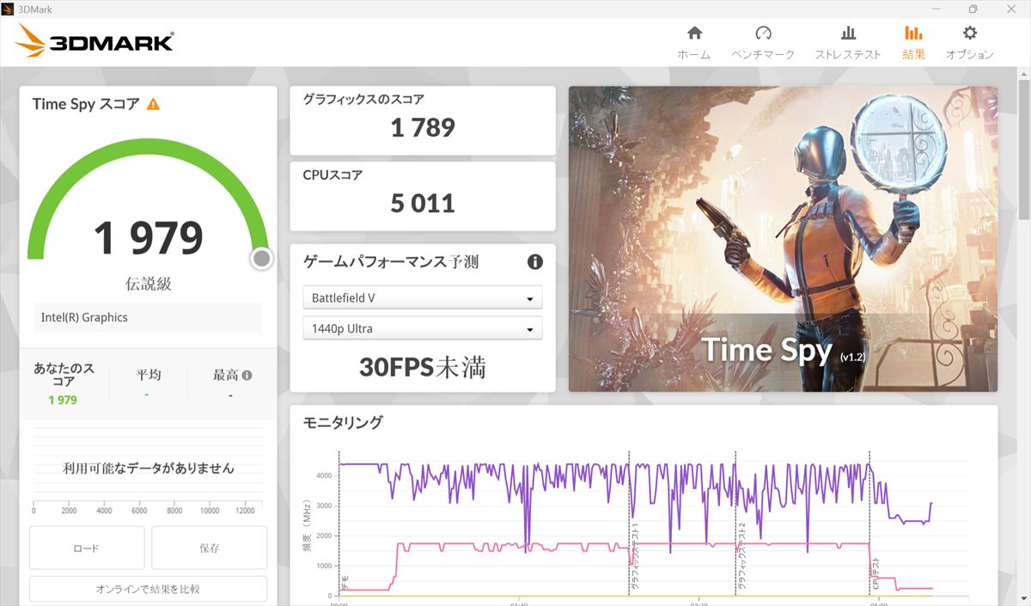Click the graphics score value 1 789

tap(423, 128)
